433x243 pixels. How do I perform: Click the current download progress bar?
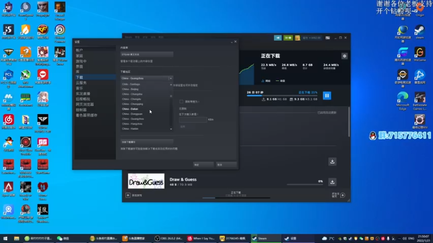282,96
